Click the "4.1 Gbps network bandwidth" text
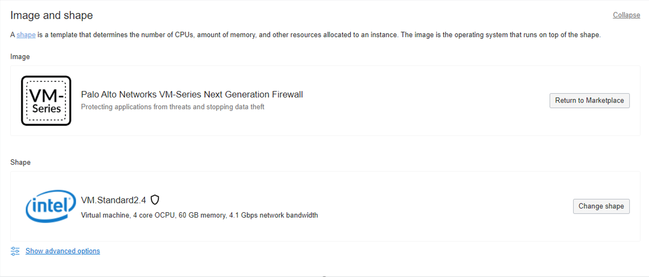Screen dimensions: 649x277 pyautogui.click(x=273, y=215)
